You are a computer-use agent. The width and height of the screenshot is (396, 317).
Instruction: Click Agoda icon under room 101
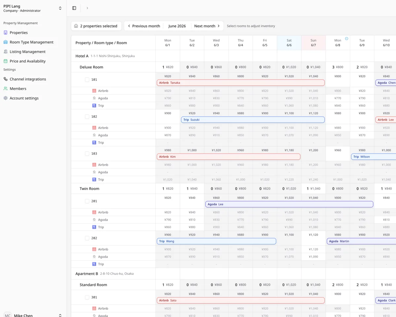click(94, 98)
